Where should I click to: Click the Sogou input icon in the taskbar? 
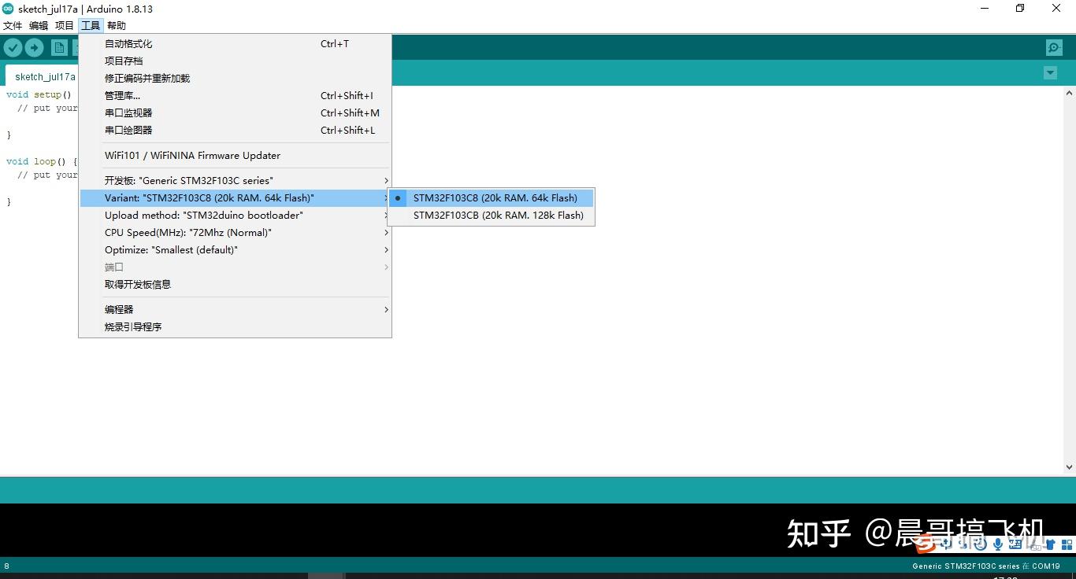tap(926, 544)
